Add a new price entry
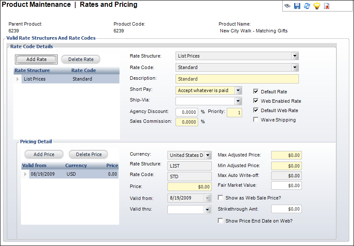Viewport: 354px width, 246px height. 44,154
